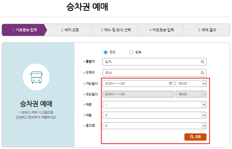Screen dimensions: 232x149
Task: Click the search icon in the 도착지 field
Action: tap(202, 73)
